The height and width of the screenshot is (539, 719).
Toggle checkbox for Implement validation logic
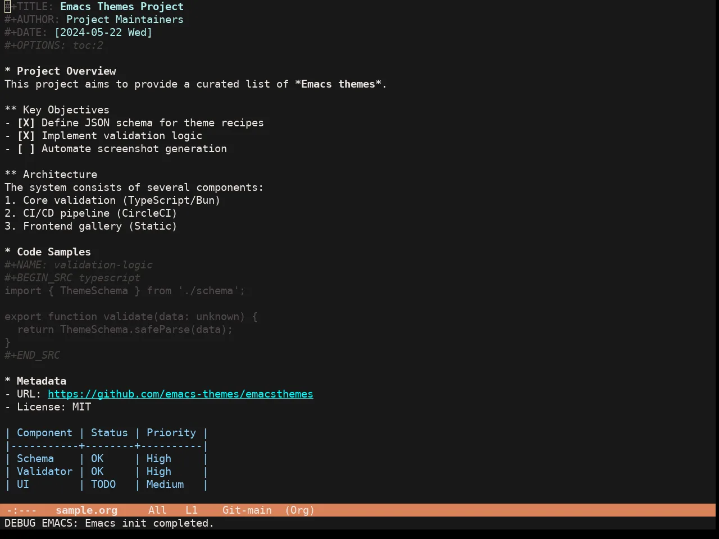(26, 136)
